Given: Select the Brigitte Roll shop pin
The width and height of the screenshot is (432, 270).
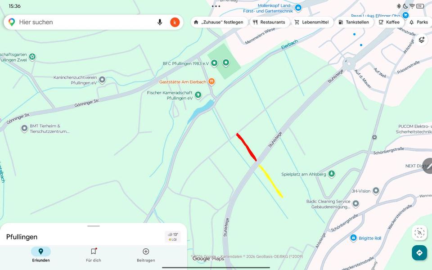Looking at the screenshot, I should (x=354, y=238).
